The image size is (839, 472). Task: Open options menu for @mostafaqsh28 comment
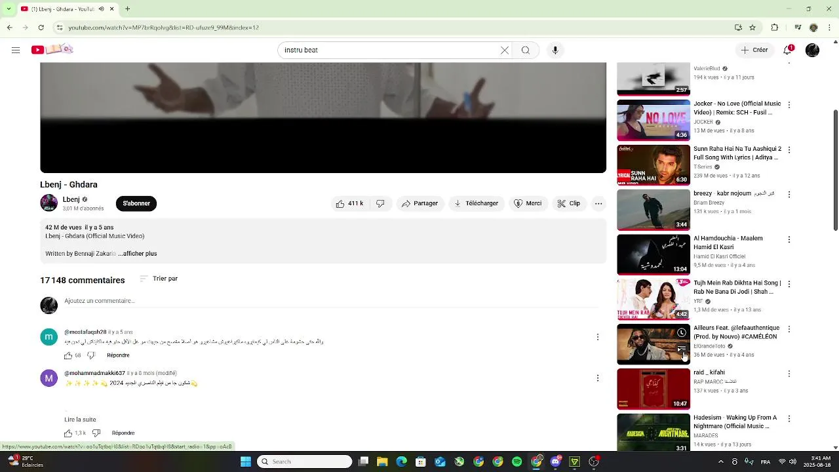pyautogui.click(x=597, y=337)
